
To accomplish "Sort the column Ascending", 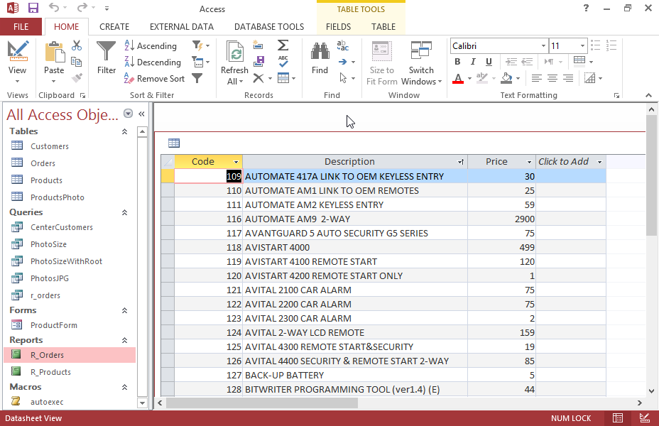I will [151, 45].
